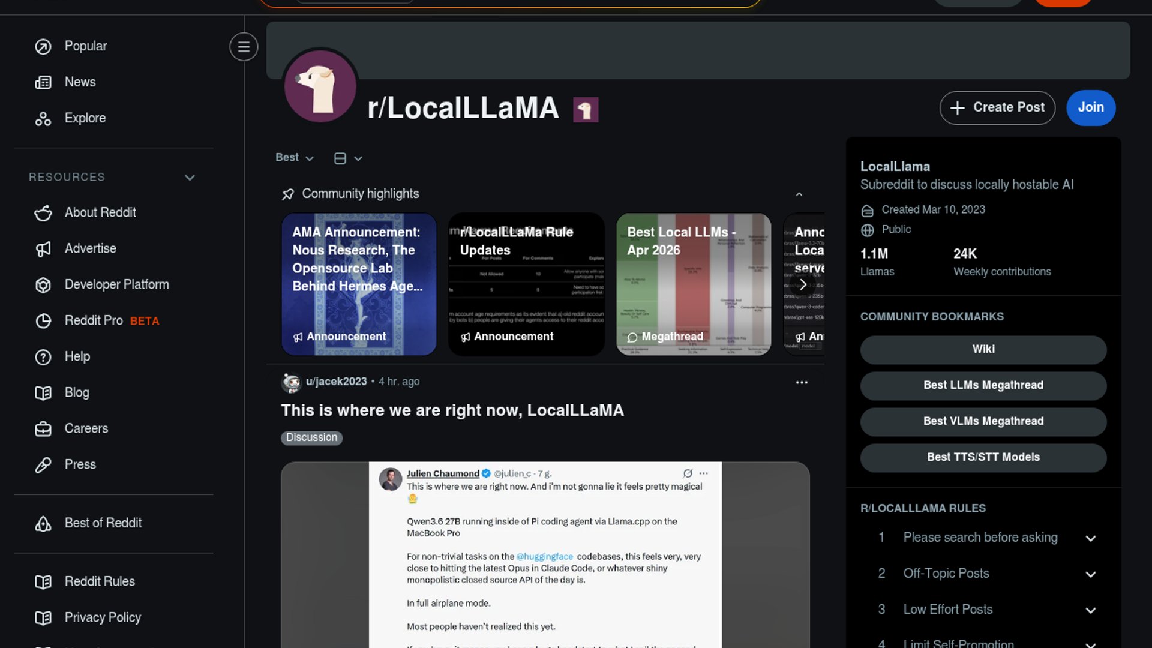Open the Best sort dropdown
This screenshot has width=1152, height=648.
295,158
